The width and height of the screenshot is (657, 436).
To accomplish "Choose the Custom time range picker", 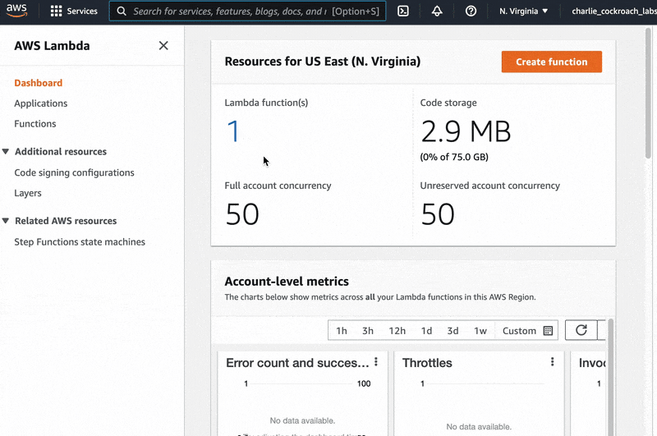I will (x=527, y=331).
